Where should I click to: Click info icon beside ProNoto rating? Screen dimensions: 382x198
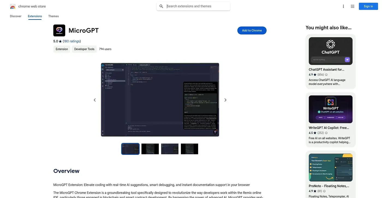pos(325,191)
